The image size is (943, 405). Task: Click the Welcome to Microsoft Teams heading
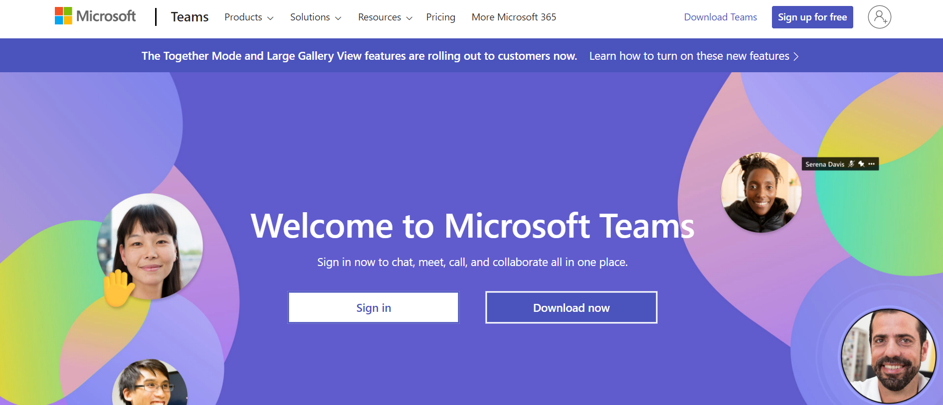click(x=472, y=226)
